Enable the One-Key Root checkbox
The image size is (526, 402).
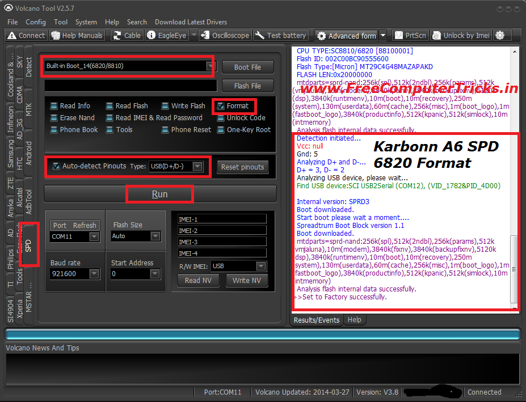pyautogui.click(x=220, y=130)
